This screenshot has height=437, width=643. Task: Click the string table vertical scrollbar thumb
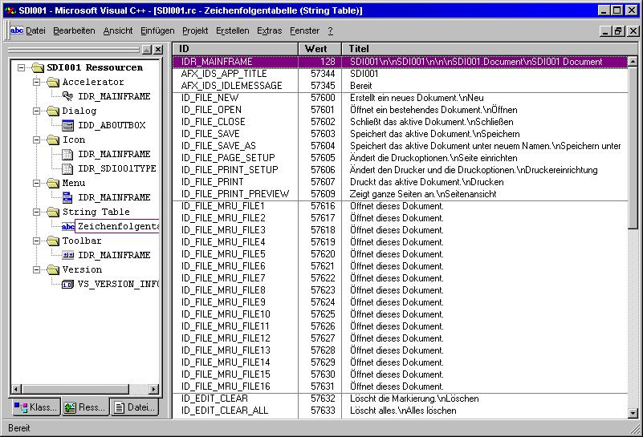(x=633, y=148)
